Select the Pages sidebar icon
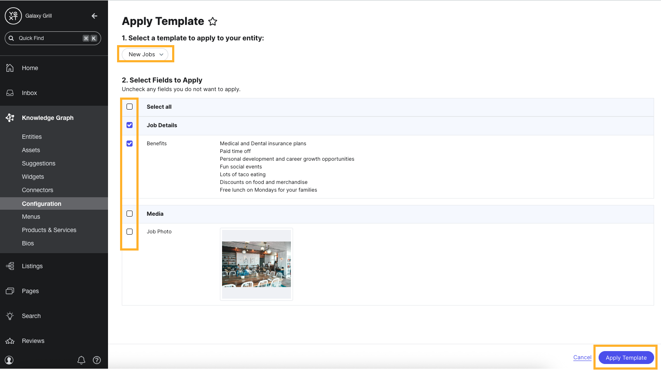Viewport: 661px width, 370px height. pos(9,291)
